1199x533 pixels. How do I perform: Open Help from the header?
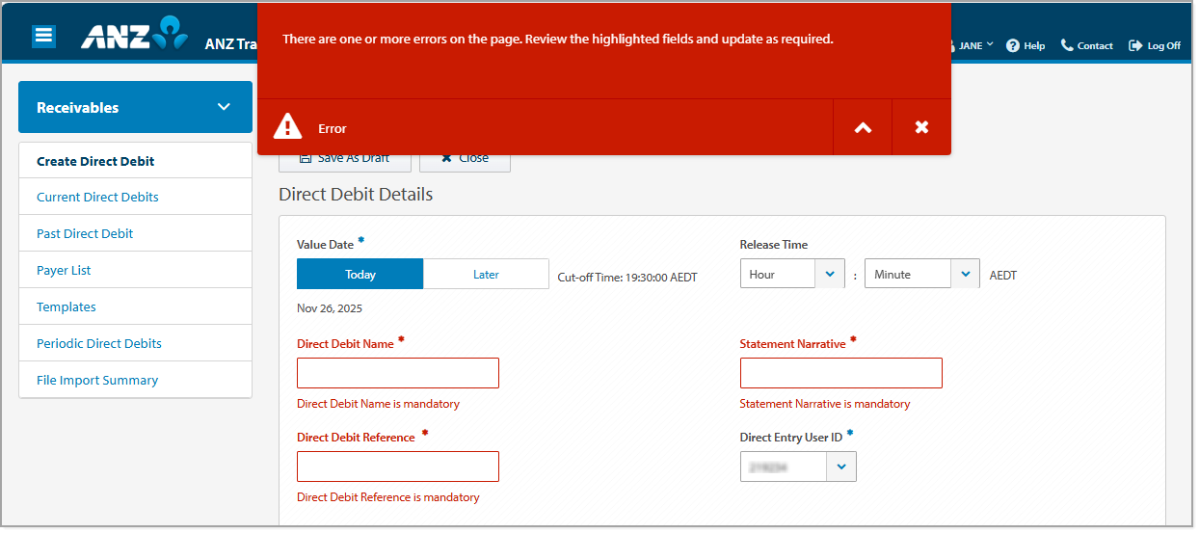pos(1026,45)
